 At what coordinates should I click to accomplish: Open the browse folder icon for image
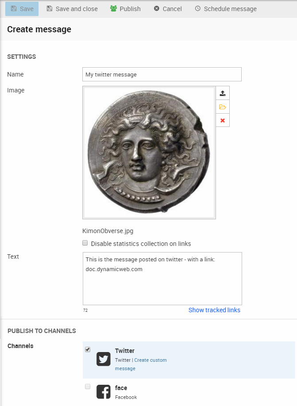pos(223,107)
